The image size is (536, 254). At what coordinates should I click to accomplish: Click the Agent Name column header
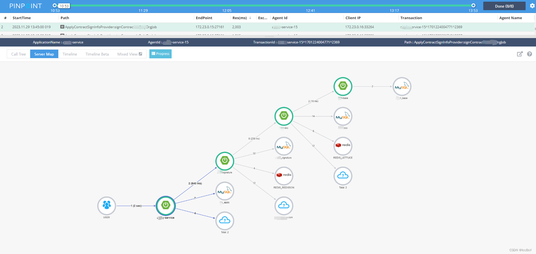tap(511, 18)
